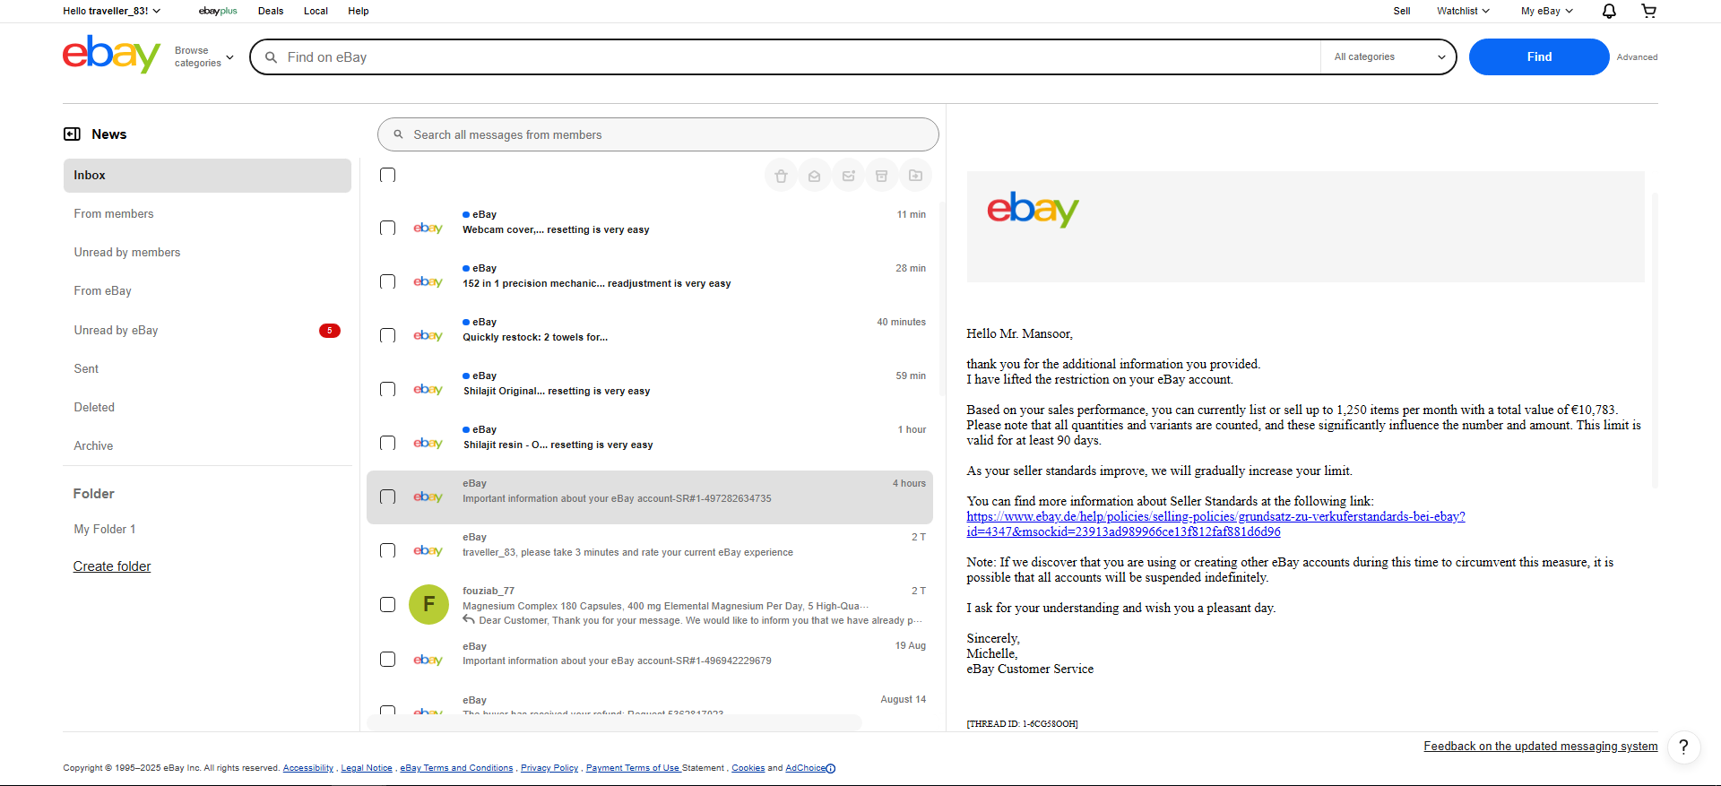The image size is (1721, 786).
Task: Open the Unread by eBay folder
Action: [117, 331]
